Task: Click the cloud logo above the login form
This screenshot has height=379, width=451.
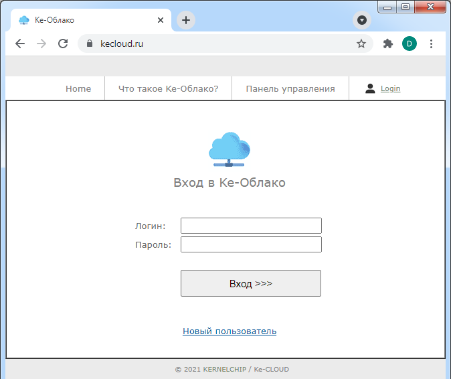Action: [229, 149]
